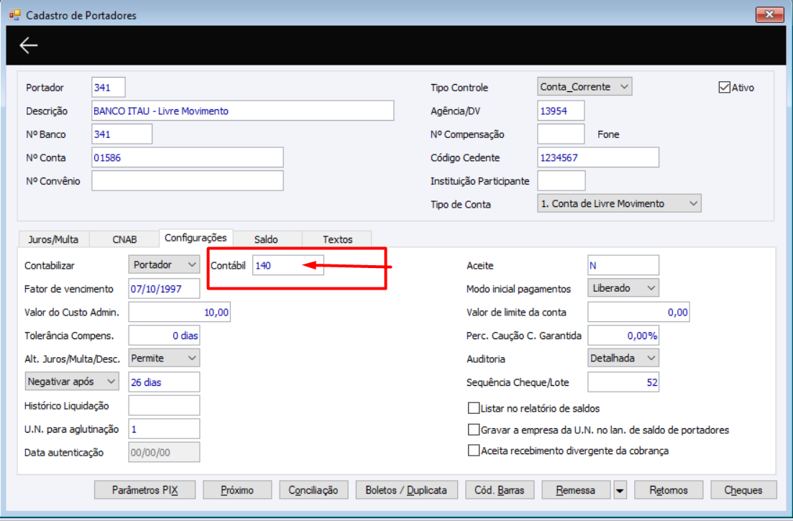
Task: Edit the Descrição field
Action: [x=243, y=111]
